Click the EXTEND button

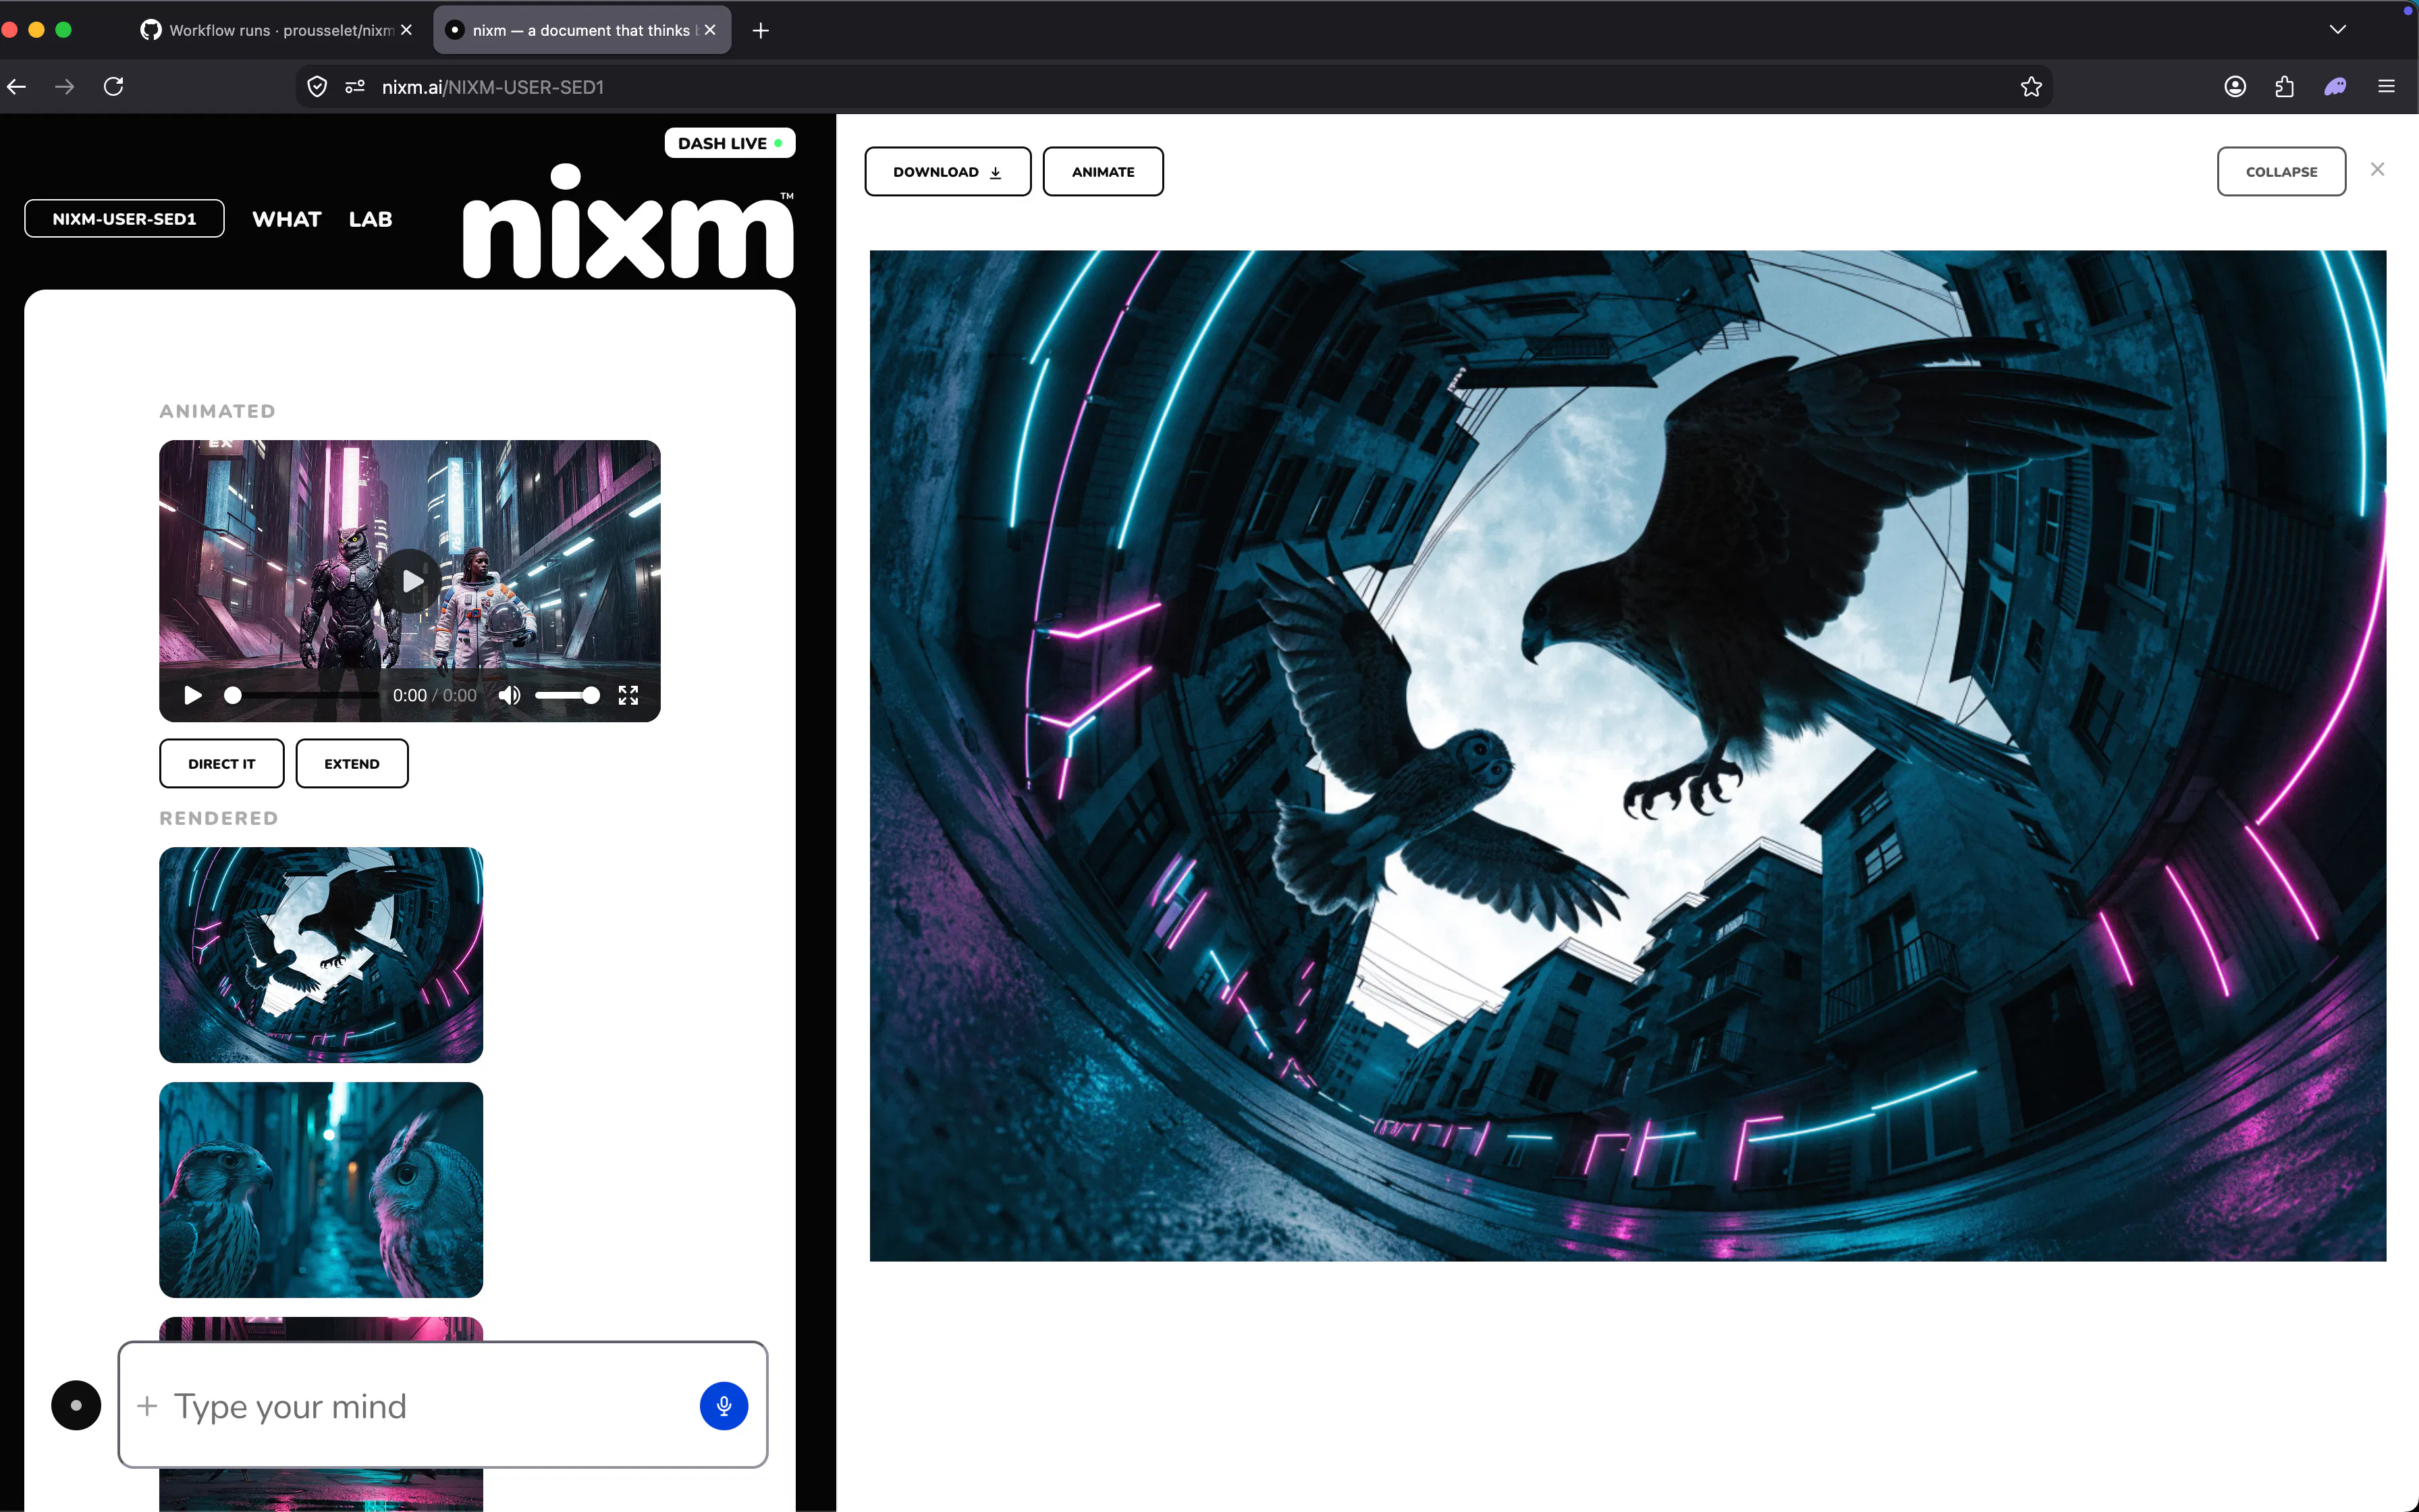coord(352,764)
